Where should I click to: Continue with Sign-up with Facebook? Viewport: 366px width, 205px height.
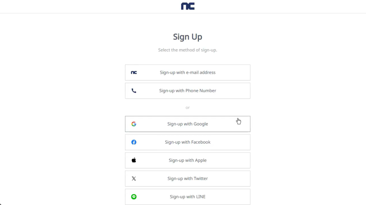tap(188, 142)
